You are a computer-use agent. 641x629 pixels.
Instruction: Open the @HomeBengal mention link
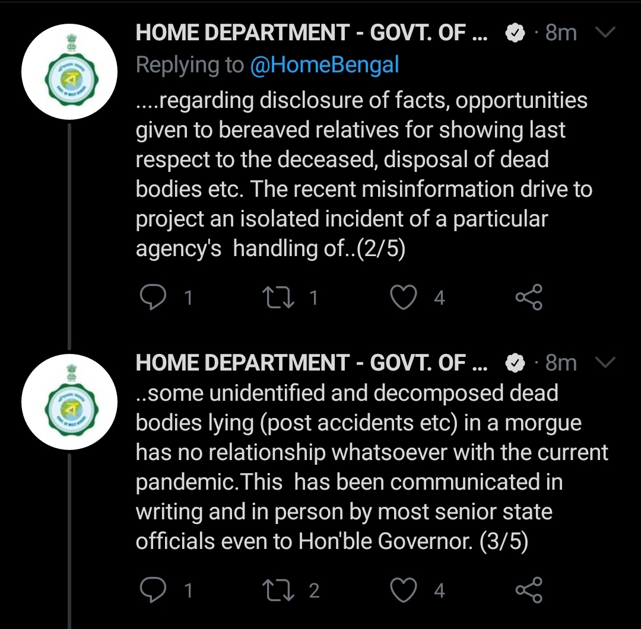click(x=324, y=66)
